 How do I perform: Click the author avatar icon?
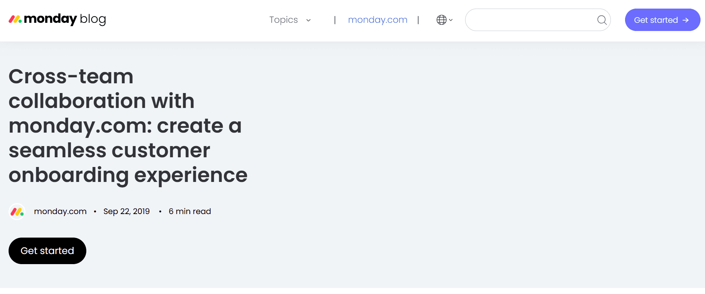17,211
